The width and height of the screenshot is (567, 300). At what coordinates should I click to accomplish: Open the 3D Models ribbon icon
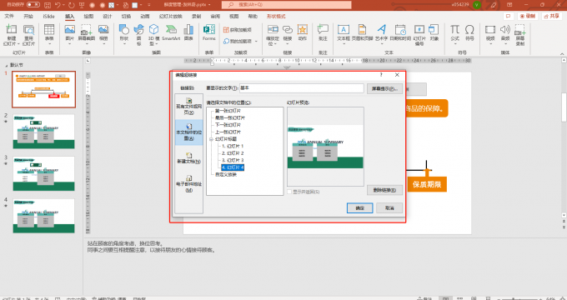[x=153, y=35]
